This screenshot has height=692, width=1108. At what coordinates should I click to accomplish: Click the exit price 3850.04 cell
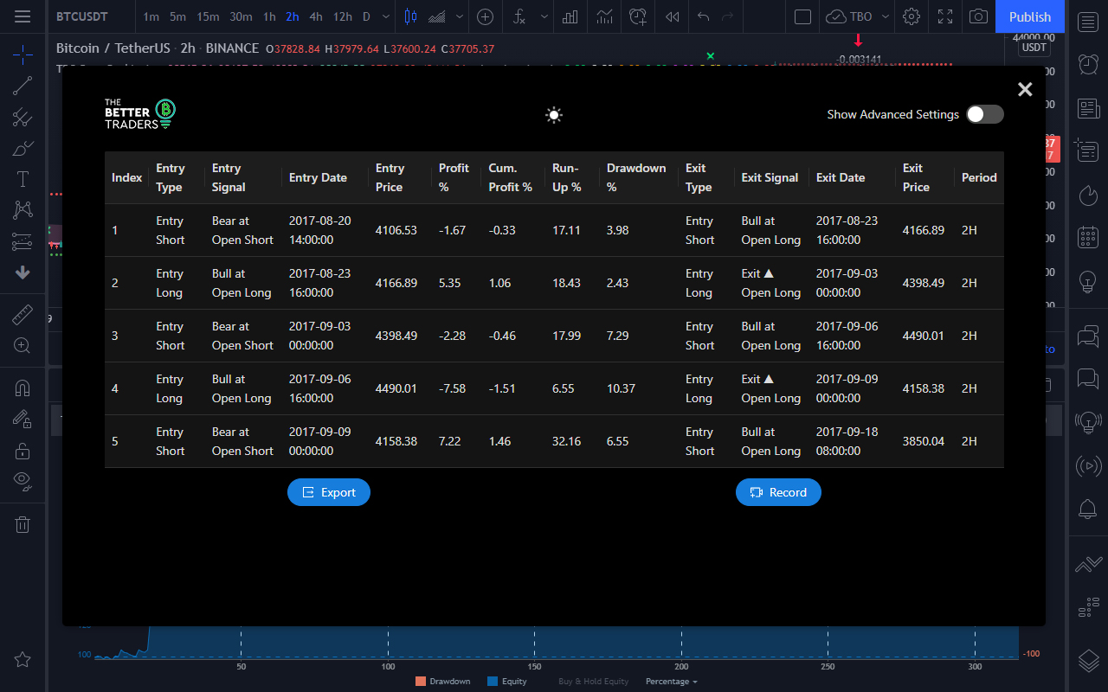tap(924, 441)
